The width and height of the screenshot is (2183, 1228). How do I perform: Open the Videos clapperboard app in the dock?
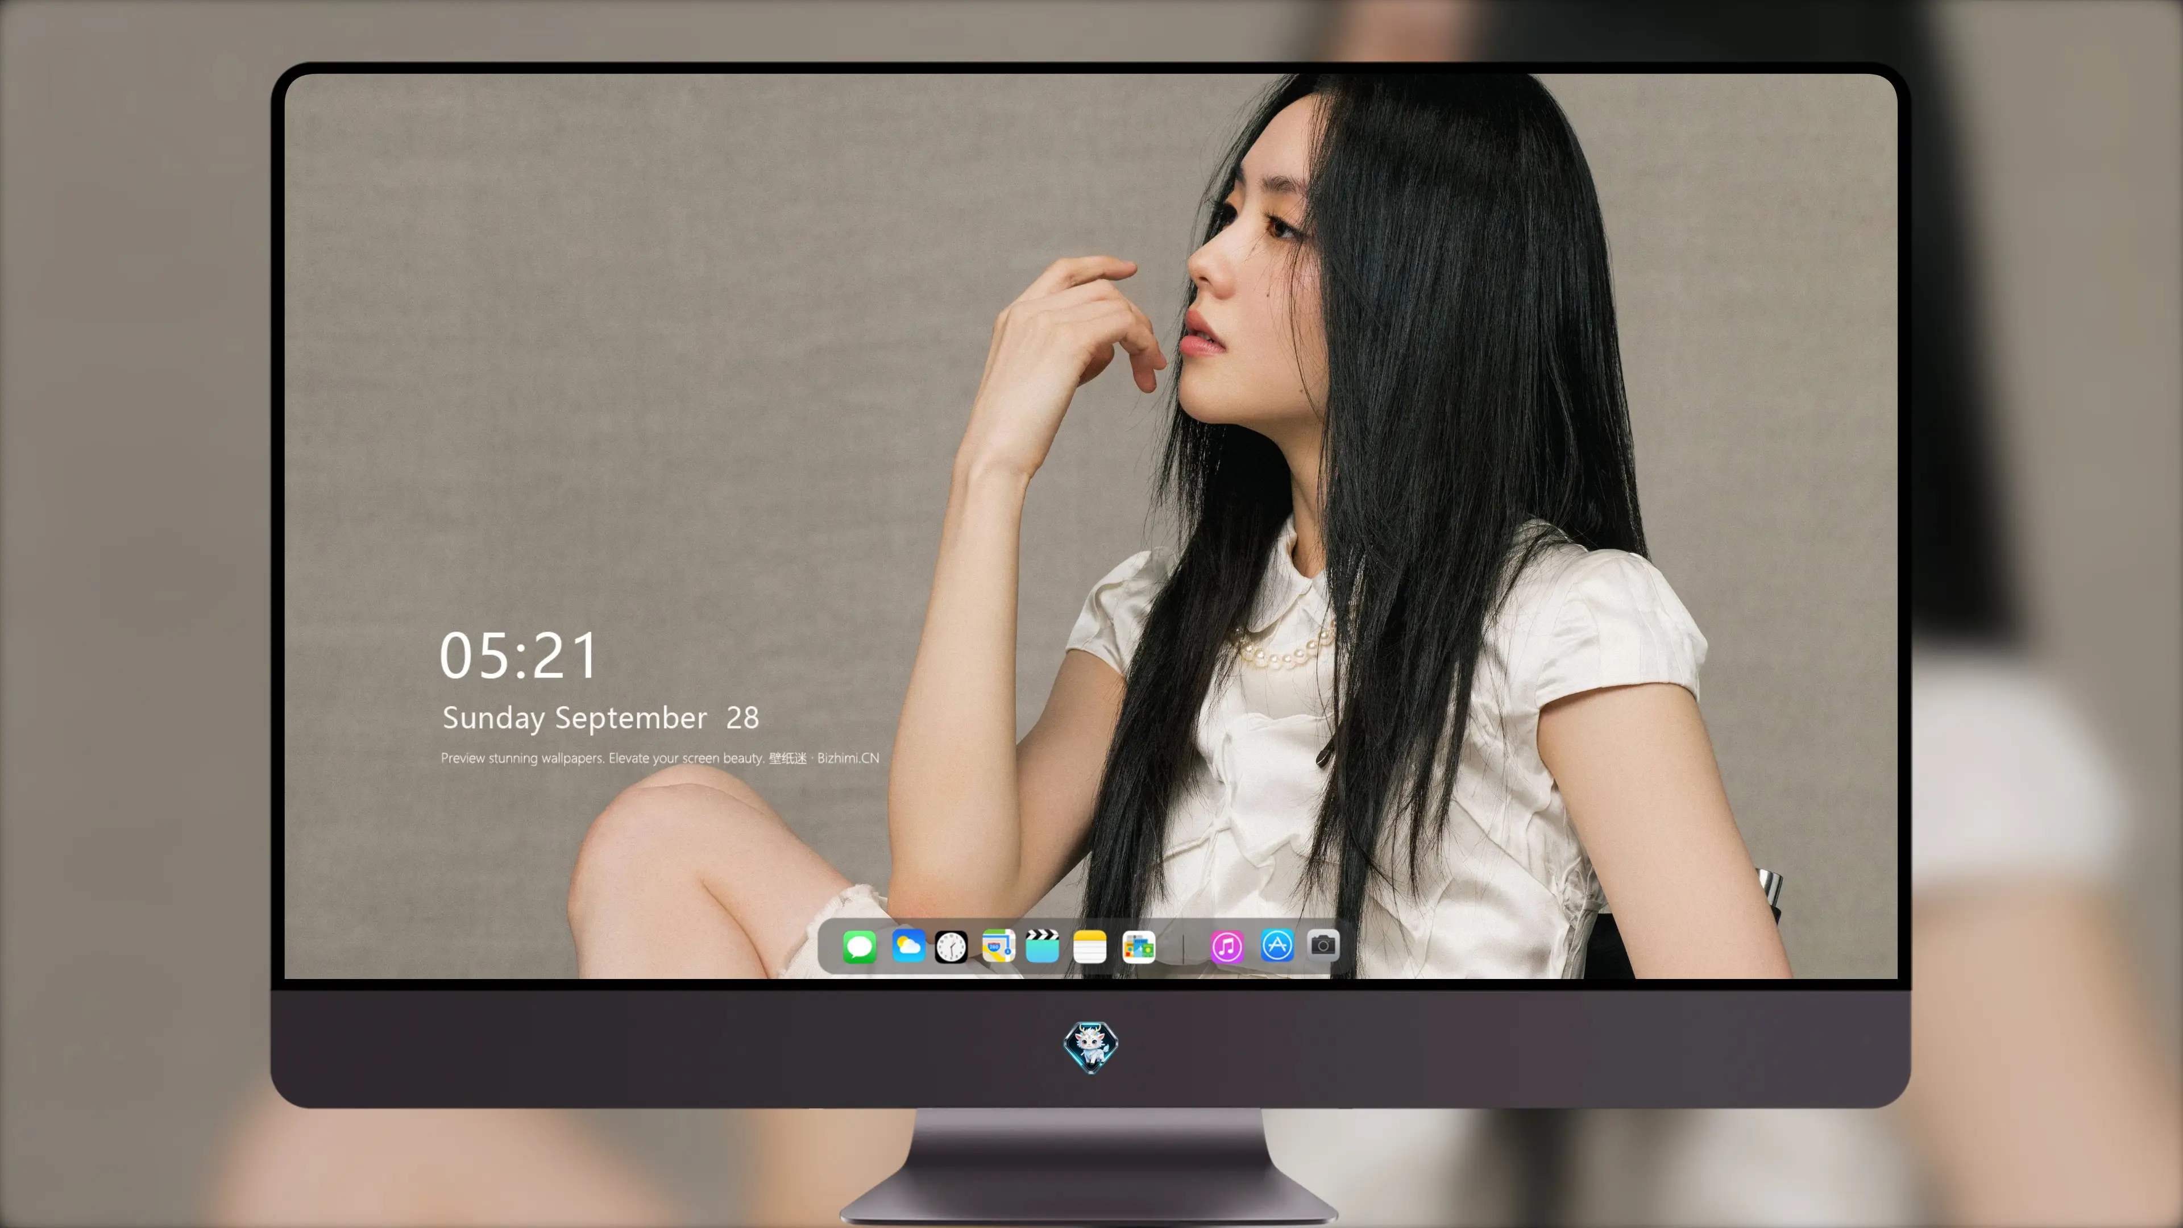pos(1043,946)
